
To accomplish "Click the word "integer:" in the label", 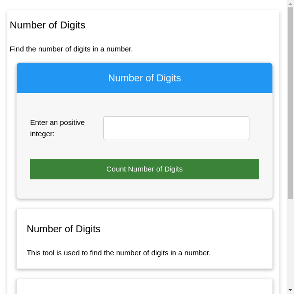I will [x=42, y=133].
